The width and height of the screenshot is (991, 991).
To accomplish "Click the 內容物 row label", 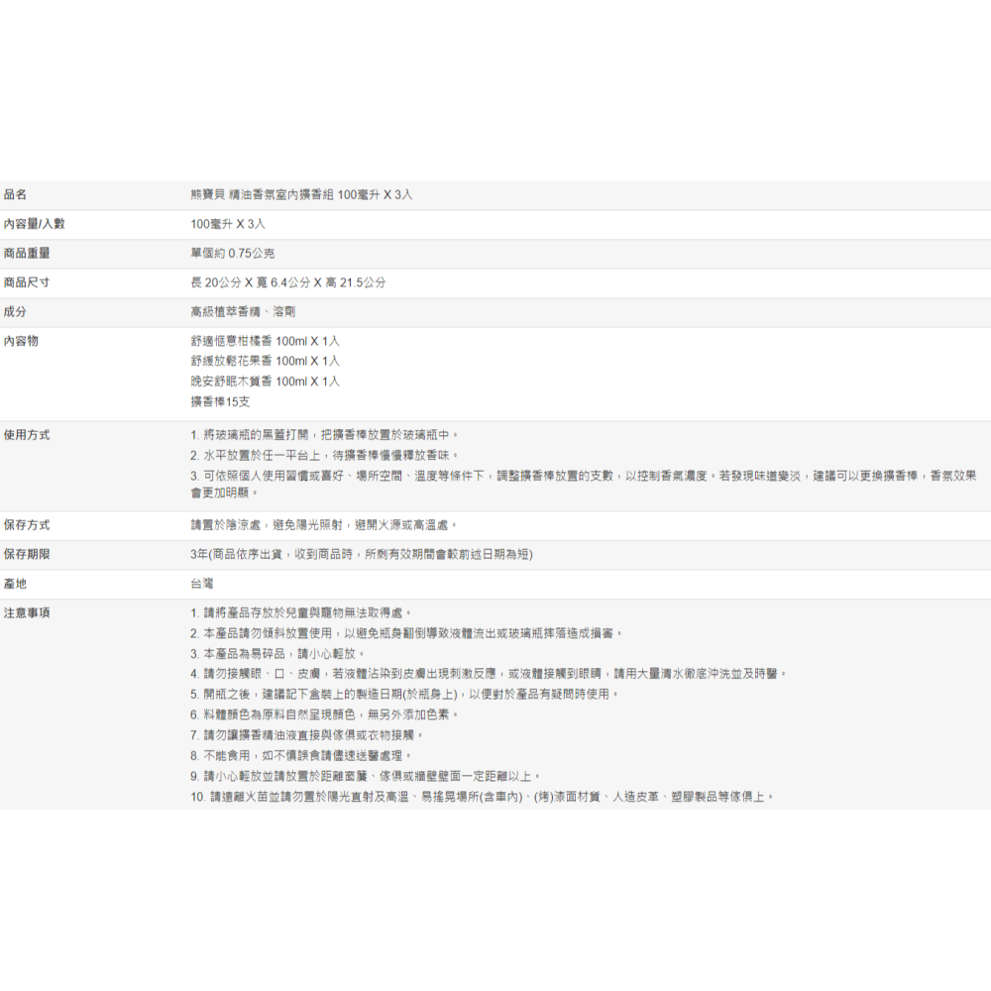I will tap(22, 341).
